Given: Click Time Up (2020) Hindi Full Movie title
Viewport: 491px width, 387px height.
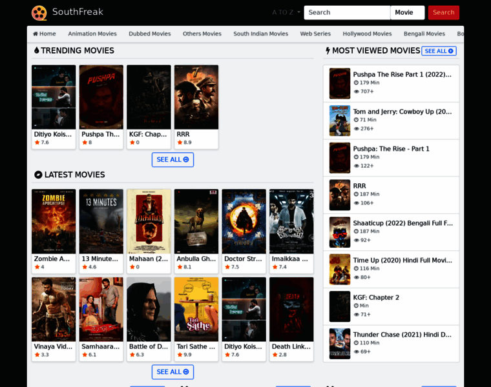Looking at the screenshot, I should pyautogui.click(x=402, y=261).
